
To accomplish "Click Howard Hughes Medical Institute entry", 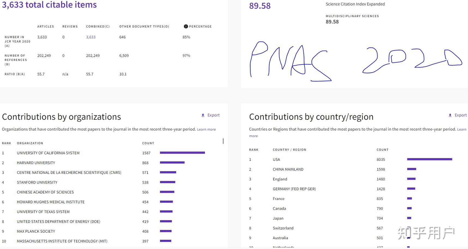I will point(51,202).
